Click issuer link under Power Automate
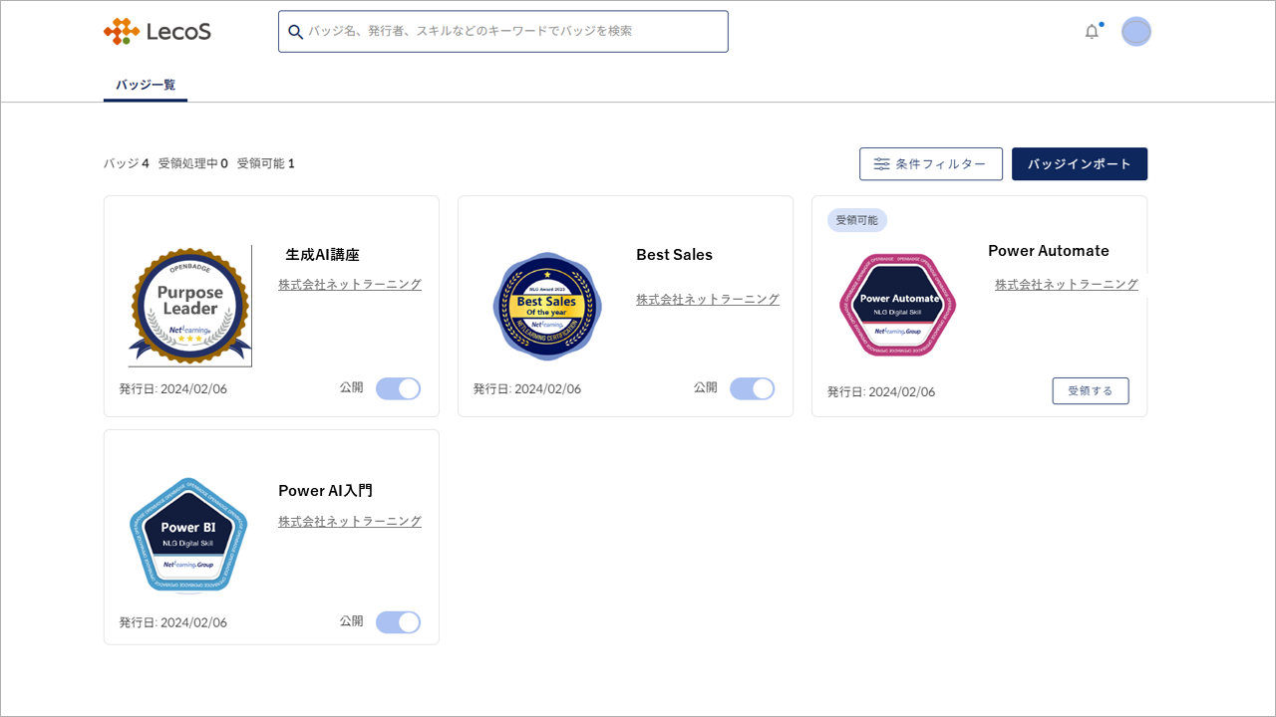Image resolution: width=1276 pixels, height=717 pixels. 1066,285
